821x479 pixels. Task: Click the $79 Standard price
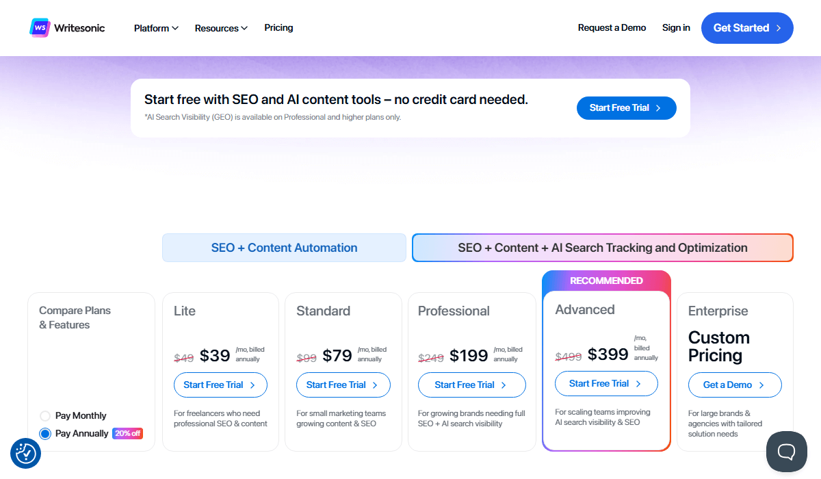pos(337,356)
